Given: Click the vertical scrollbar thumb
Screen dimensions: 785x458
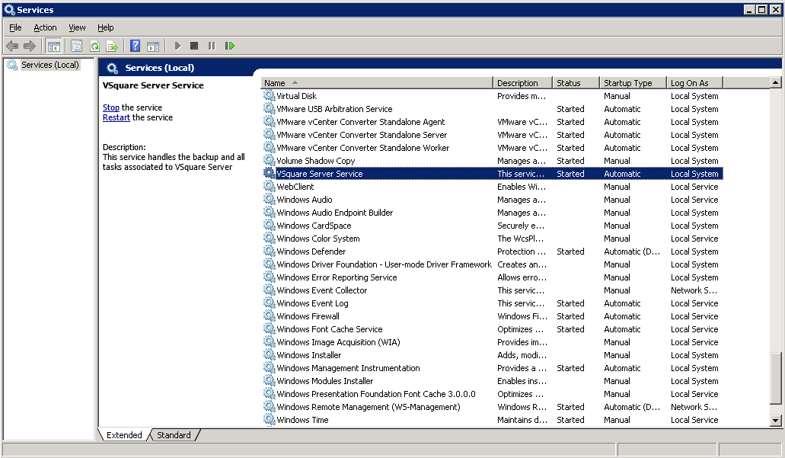Looking at the screenshot, I should pos(776,378).
